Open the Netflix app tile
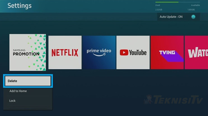 pos(65,53)
